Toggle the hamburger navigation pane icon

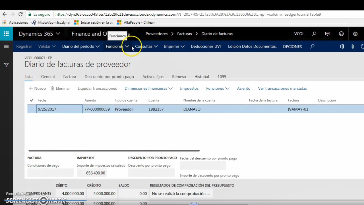(6, 46)
